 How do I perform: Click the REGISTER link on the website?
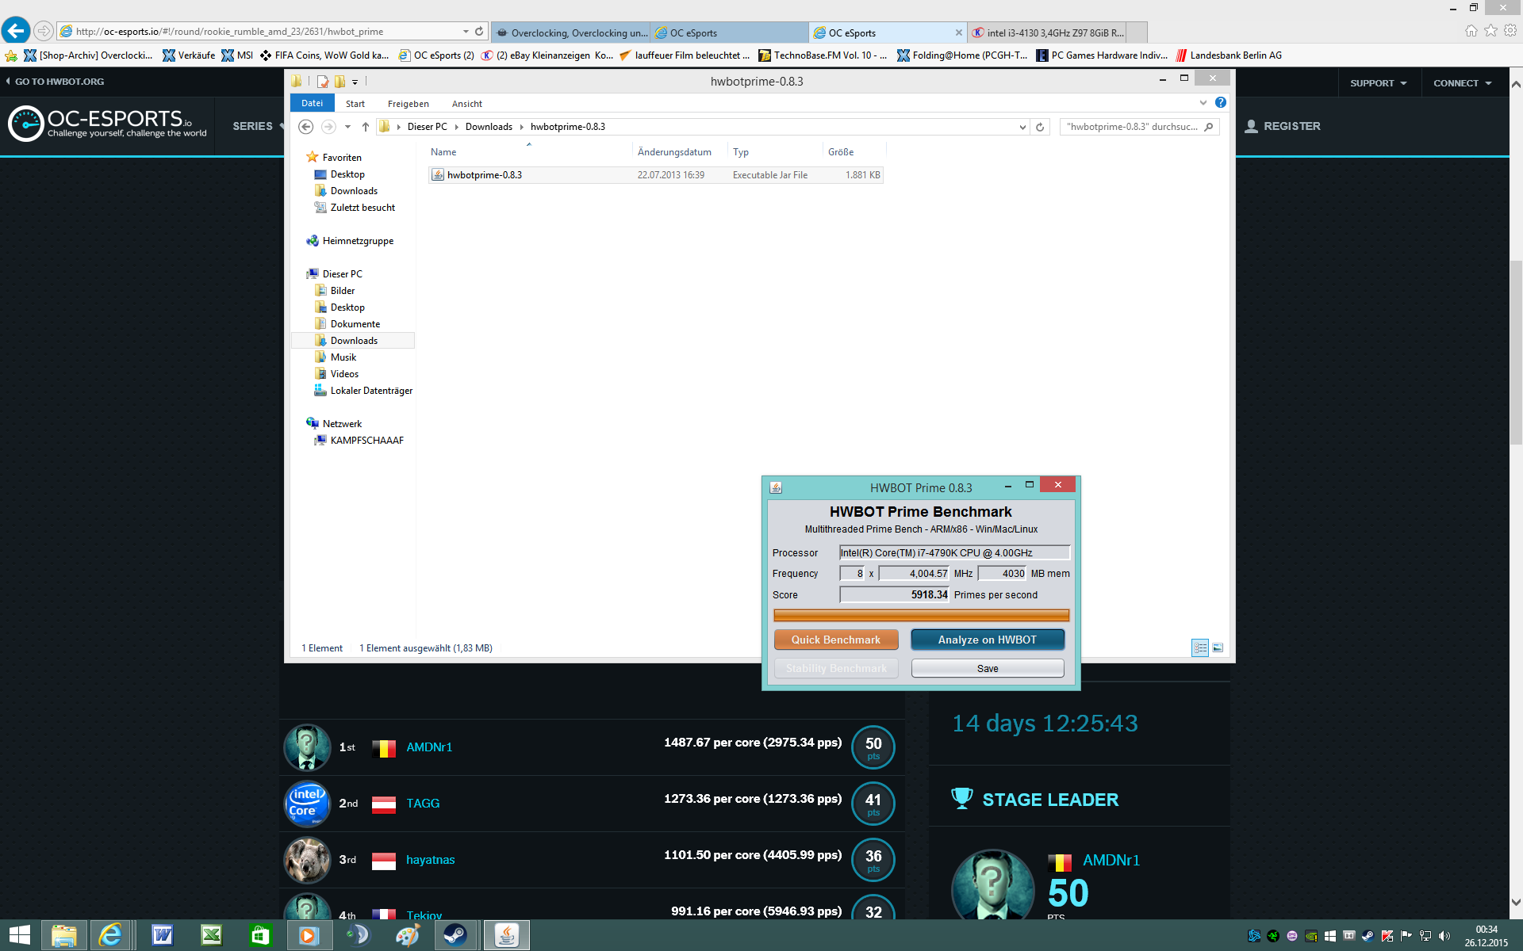coord(1282,126)
